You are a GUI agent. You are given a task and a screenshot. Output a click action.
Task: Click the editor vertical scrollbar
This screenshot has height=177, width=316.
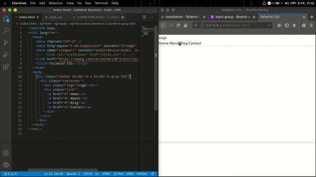click(x=156, y=68)
